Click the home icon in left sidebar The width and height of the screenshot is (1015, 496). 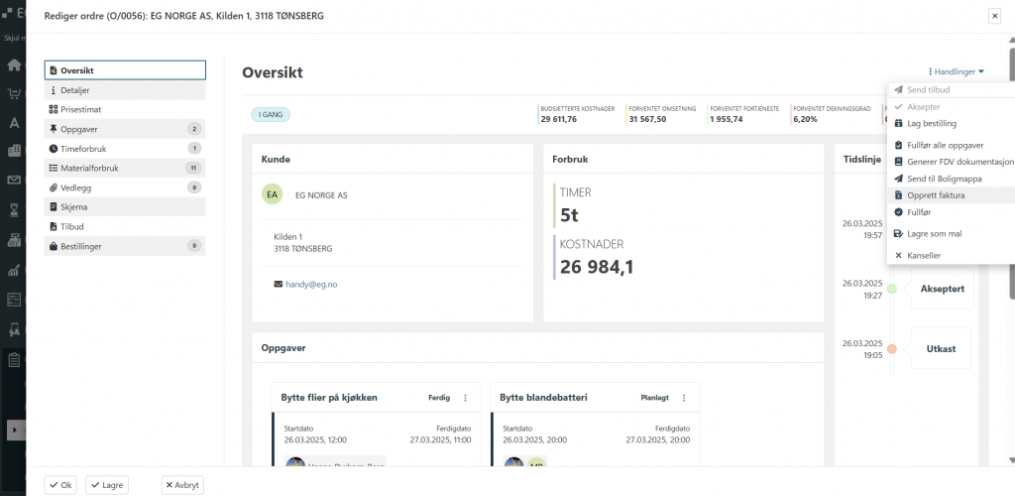(14, 65)
